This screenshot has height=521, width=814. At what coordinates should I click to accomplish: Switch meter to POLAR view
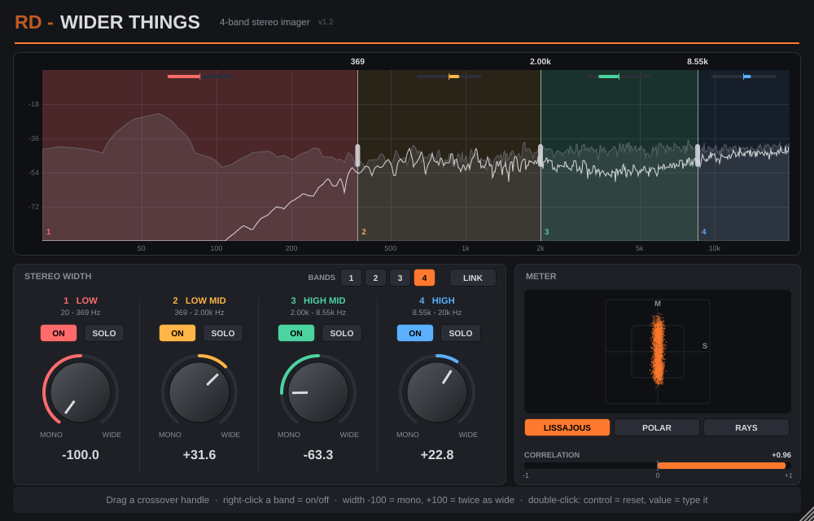[x=657, y=427]
